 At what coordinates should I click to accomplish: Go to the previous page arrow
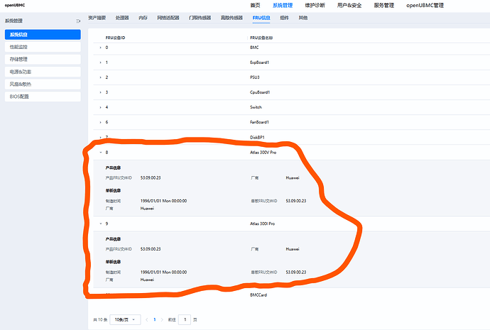146,320
